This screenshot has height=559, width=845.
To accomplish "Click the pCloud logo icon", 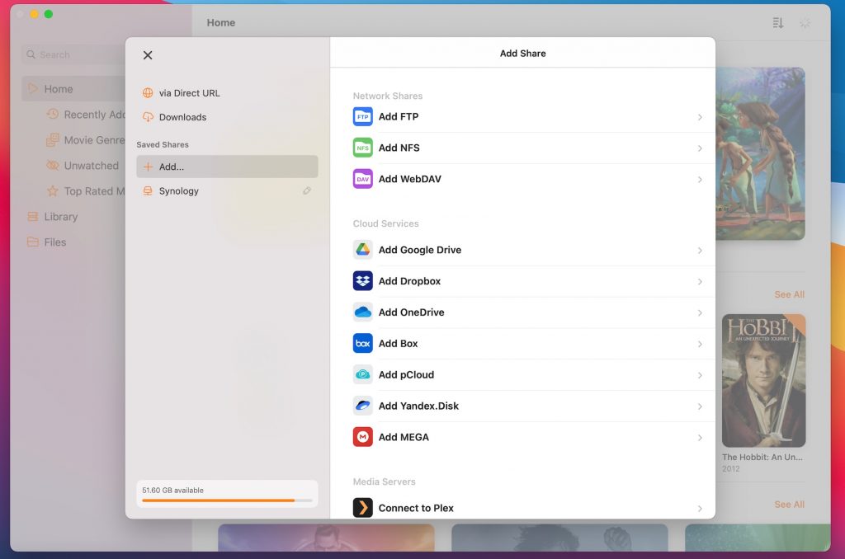I will click(363, 375).
